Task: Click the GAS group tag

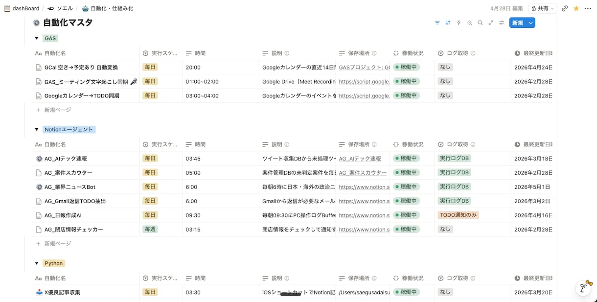Action: click(50, 38)
